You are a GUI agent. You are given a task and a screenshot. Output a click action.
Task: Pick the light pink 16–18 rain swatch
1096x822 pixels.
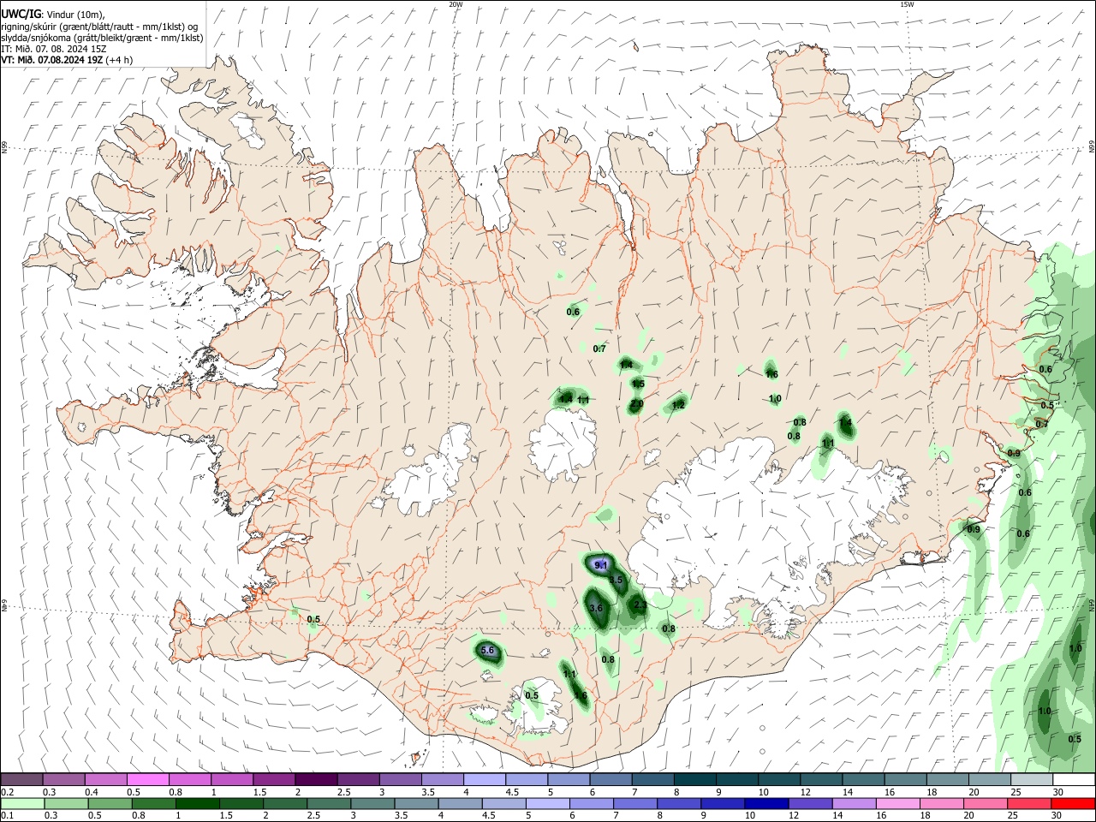[x=898, y=804]
